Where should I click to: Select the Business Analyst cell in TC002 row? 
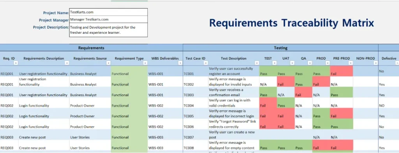click(90, 82)
